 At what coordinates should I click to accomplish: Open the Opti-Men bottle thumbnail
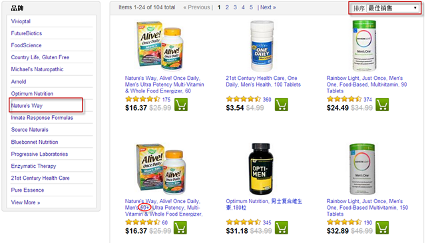point(261,168)
